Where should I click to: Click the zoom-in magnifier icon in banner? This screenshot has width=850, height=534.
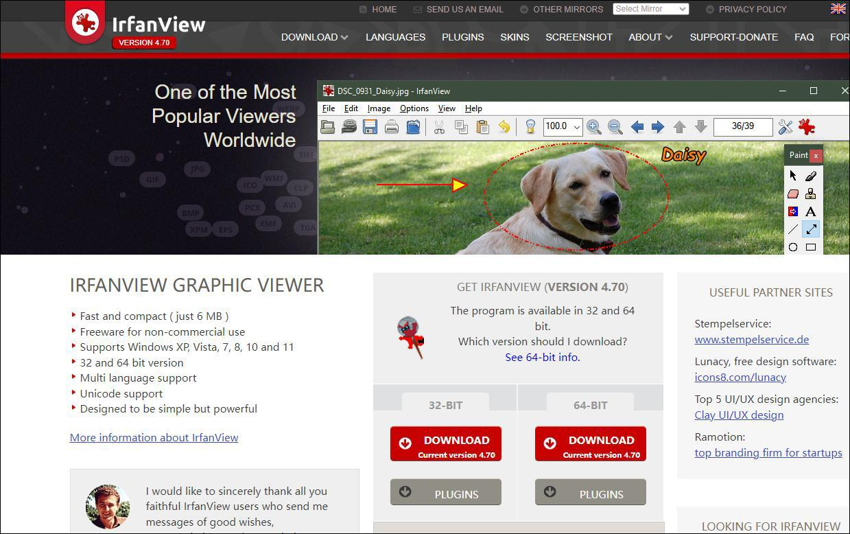tap(594, 126)
